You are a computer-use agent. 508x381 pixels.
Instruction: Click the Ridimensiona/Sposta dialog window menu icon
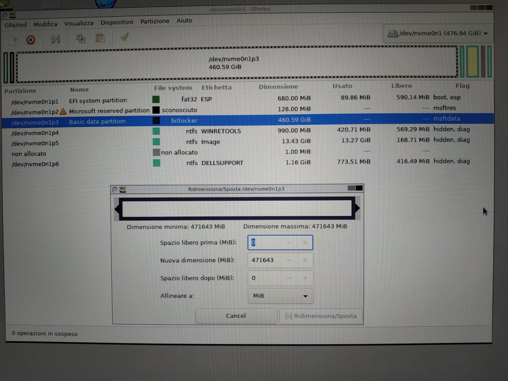point(123,190)
